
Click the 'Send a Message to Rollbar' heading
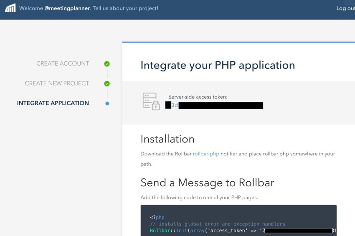point(208,183)
